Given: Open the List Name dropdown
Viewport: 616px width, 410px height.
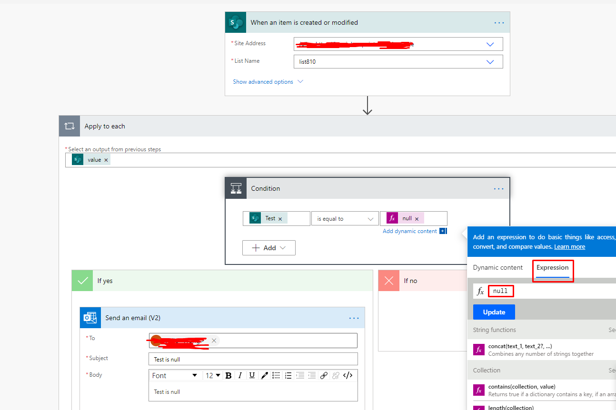Looking at the screenshot, I should click(490, 62).
